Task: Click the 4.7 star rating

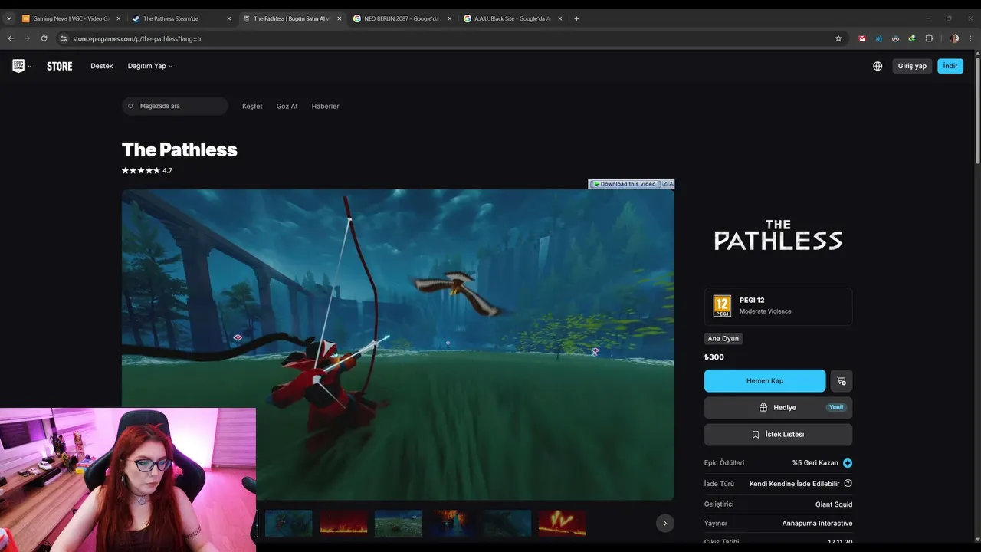Action: pyautogui.click(x=147, y=171)
